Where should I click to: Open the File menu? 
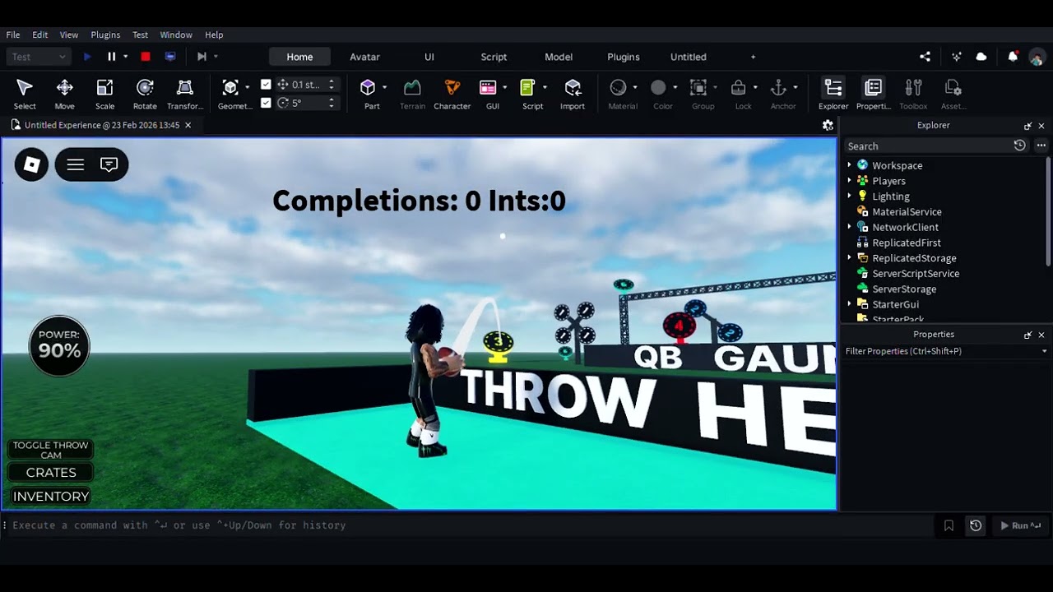[x=13, y=35]
